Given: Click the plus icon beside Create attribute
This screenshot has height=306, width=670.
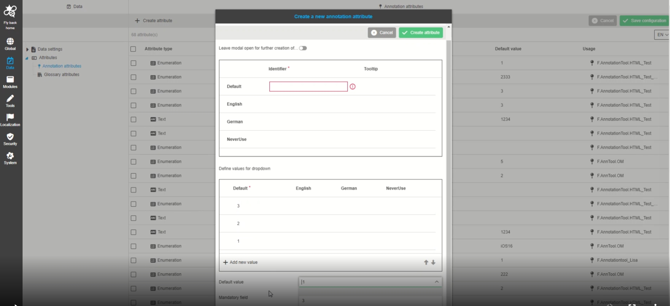Looking at the screenshot, I should (x=137, y=21).
